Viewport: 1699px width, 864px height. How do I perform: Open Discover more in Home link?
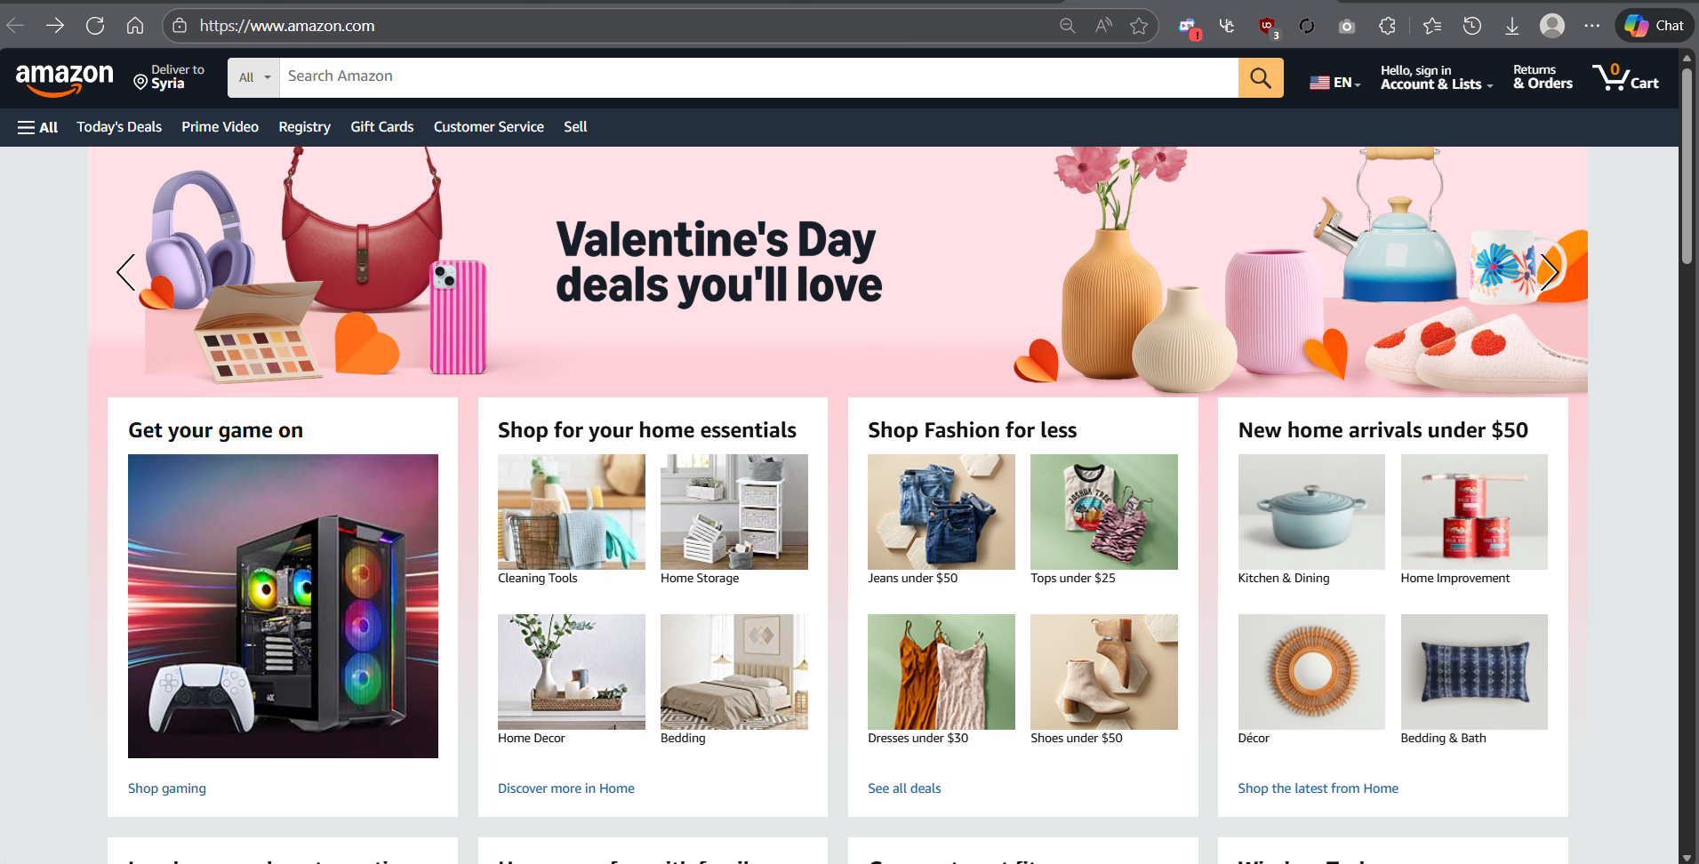pos(566,788)
